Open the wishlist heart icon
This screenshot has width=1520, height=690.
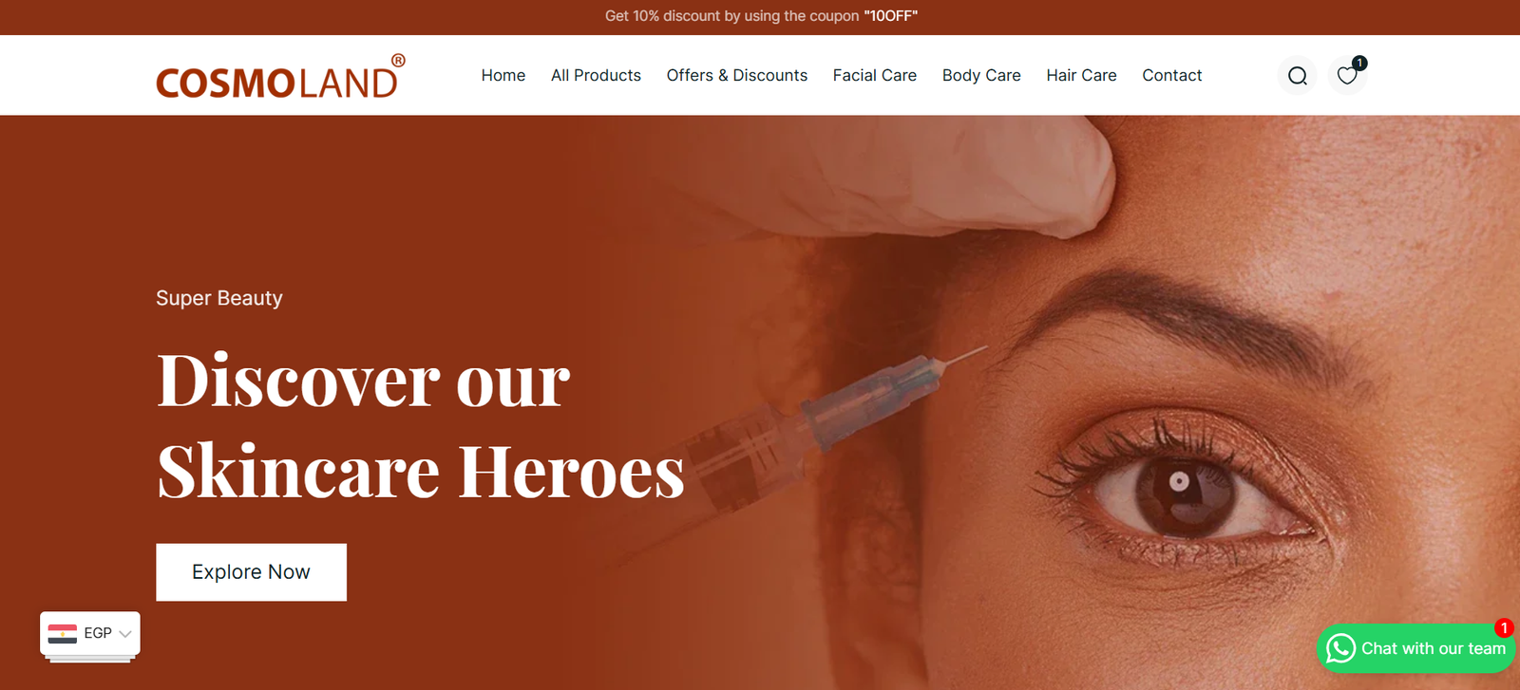pyautogui.click(x=1347, y=76)
